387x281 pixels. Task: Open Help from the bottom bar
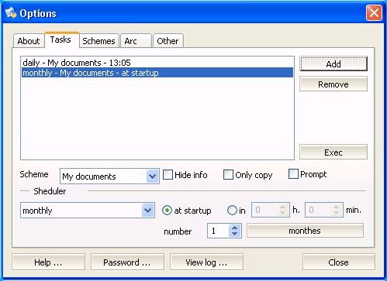point(48,262)
